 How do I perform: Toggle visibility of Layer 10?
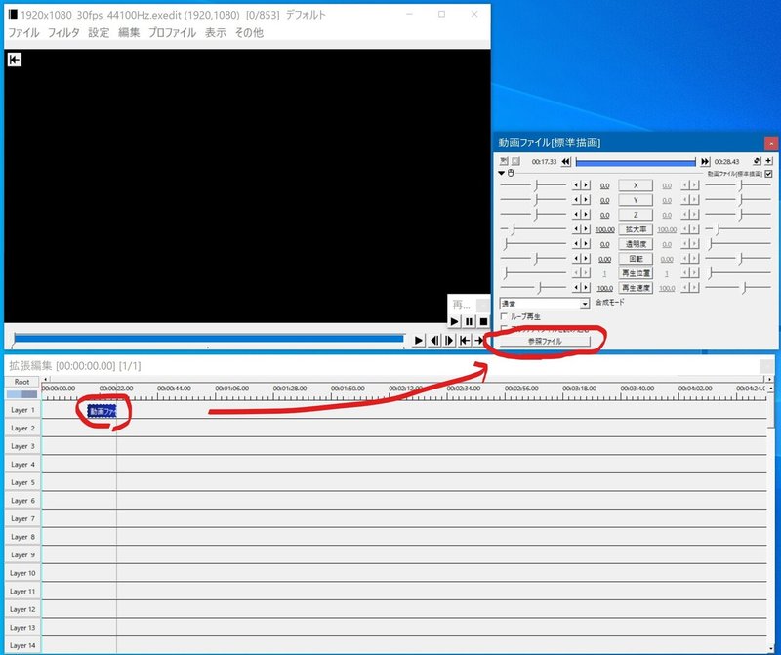tap(22, 573)
